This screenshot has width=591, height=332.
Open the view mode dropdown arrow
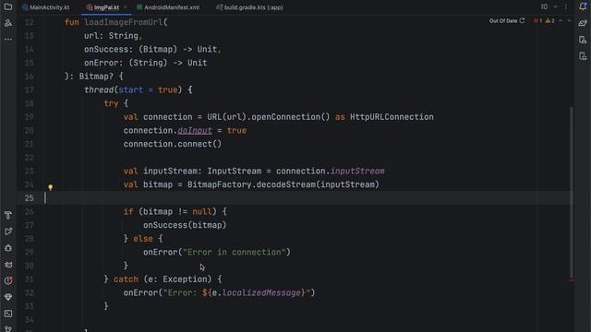coord(555,6)
